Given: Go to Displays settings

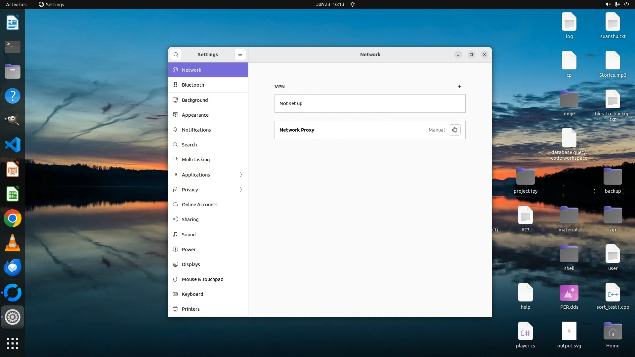Looking at the screenshot, I should click(191, 264).
